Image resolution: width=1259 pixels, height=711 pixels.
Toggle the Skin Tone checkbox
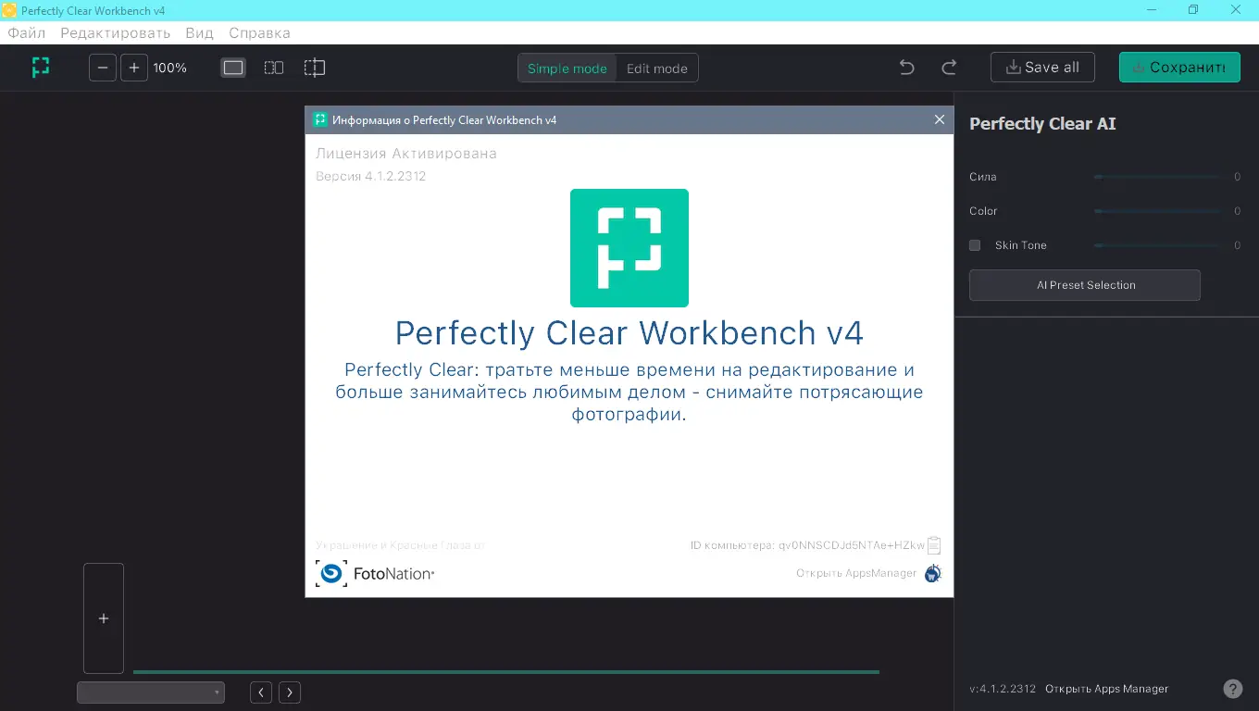tap(975, 245)
